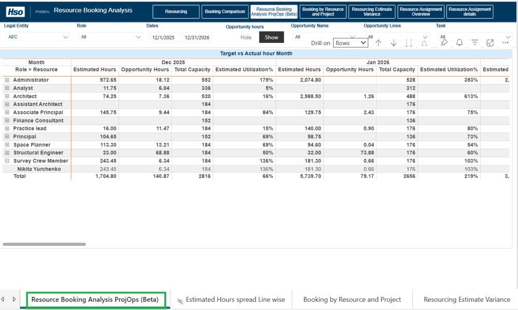Open focus mode for the table visual
Viewport: 518px width, 310px height.
490,43
